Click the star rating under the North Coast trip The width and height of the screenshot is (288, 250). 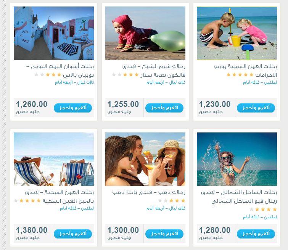pyautogui.click(x=263, y=210)
